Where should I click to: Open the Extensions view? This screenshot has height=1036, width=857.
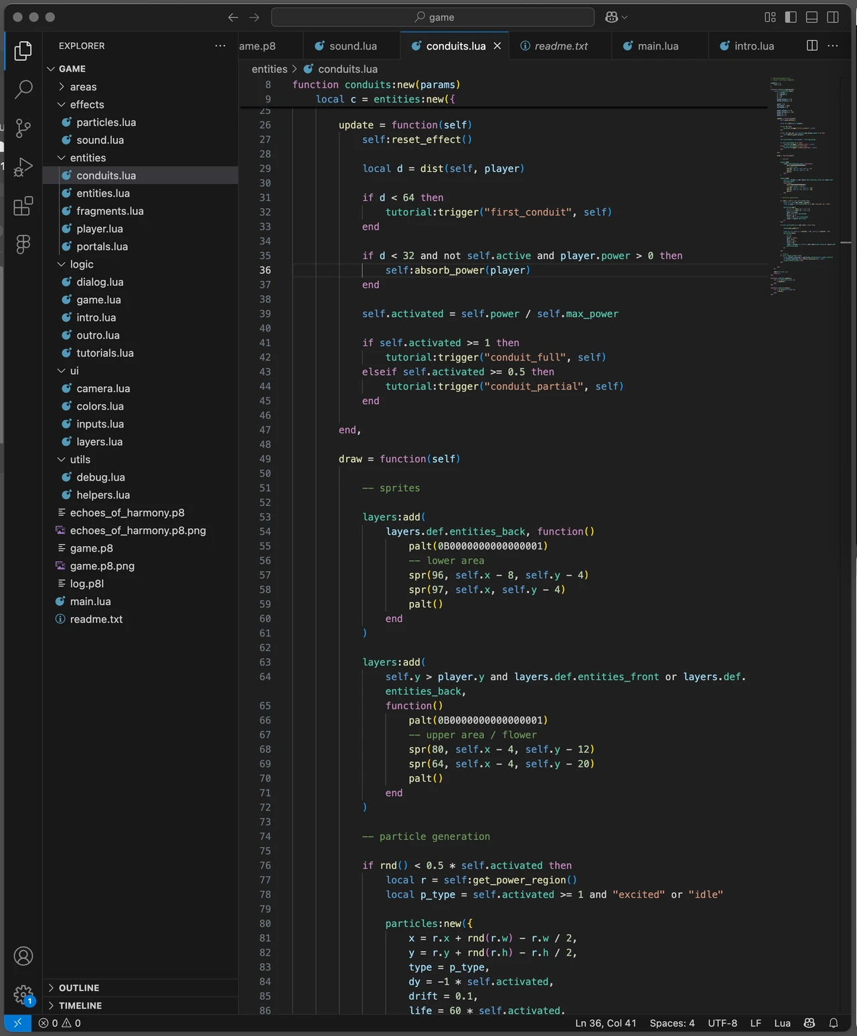point(23,205)
